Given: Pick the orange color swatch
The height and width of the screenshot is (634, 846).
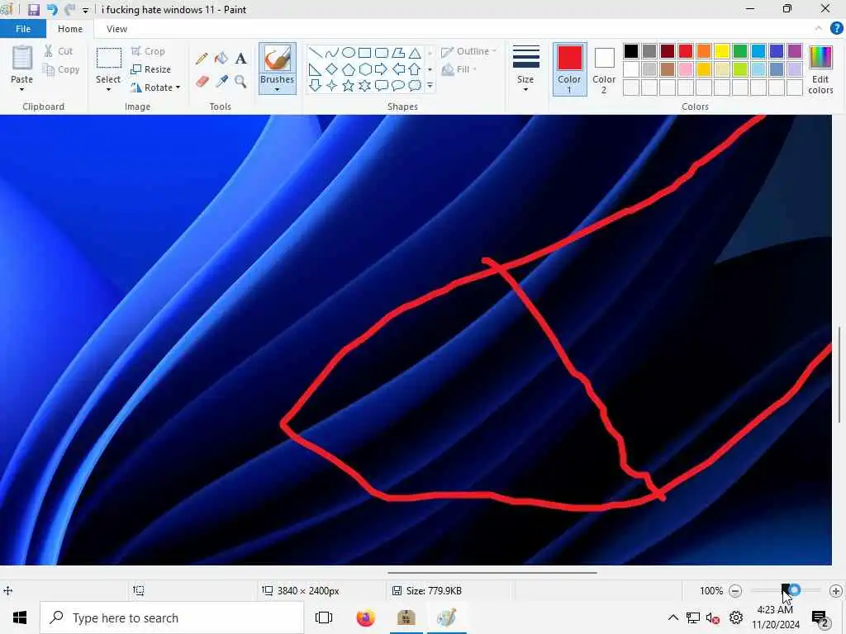Looking at the screenshot, I should [704, 51].
